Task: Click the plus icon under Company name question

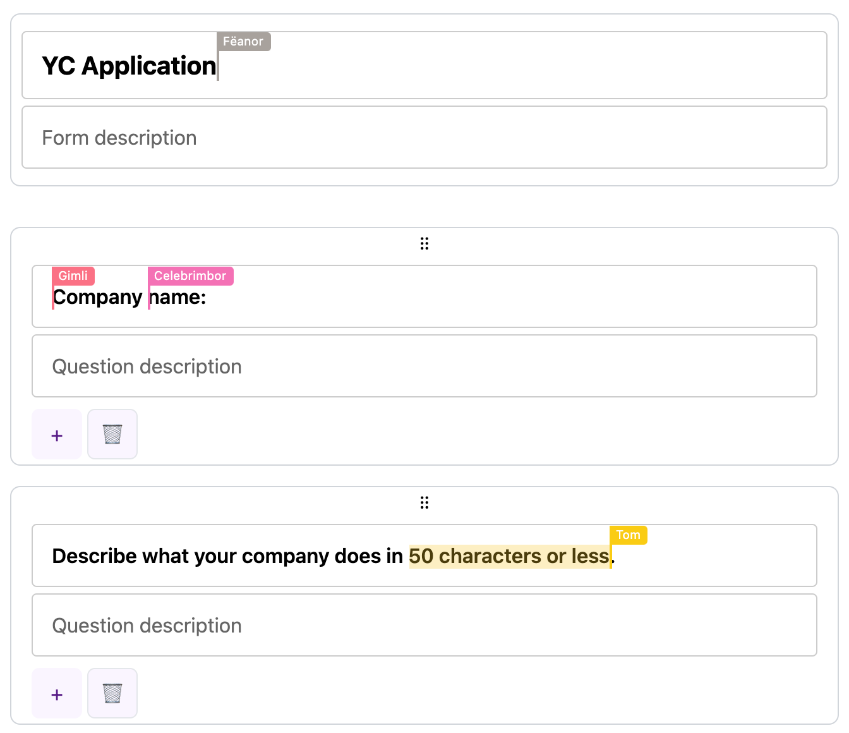Action: tap(57, 434)
